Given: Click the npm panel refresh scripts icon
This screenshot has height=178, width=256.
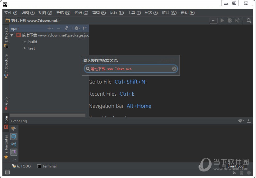Looking at the screenshot, I should (x=66, y=28).
